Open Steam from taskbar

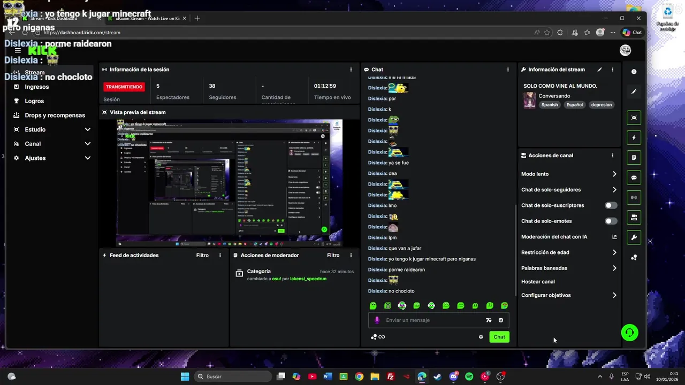(438, 376)
